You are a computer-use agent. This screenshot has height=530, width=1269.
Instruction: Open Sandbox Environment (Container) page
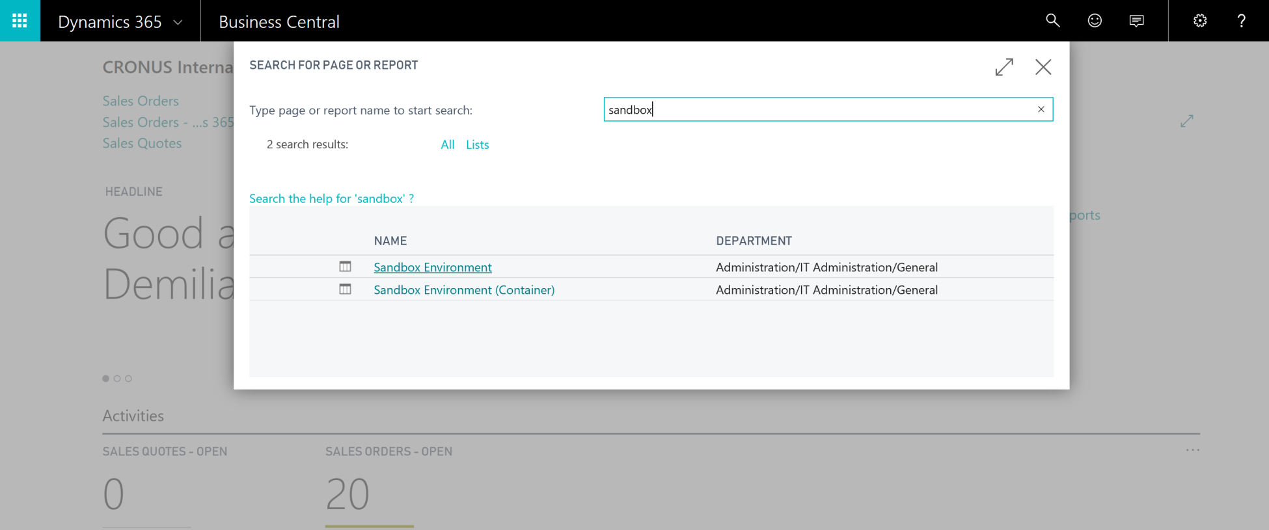(464, 290)
